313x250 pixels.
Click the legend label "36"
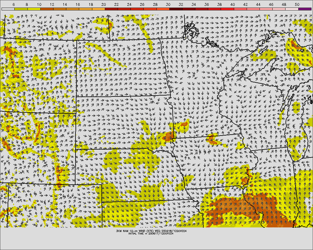pyautogui.click(x=207, y=4)
